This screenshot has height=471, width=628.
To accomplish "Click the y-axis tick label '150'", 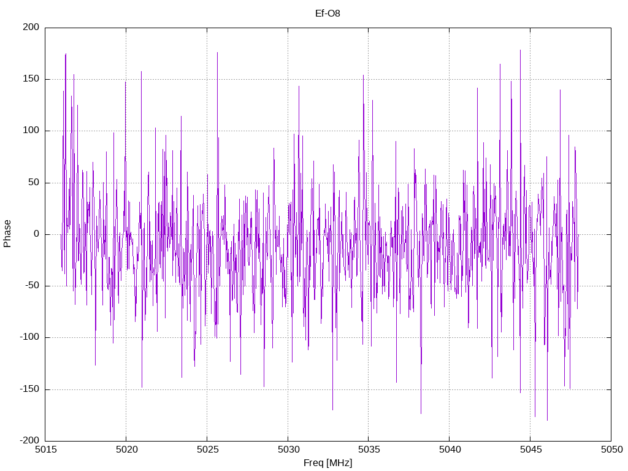I will [31, 79].
